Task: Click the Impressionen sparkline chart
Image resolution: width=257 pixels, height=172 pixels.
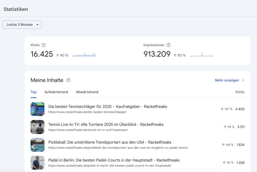Action: point(201,55)
